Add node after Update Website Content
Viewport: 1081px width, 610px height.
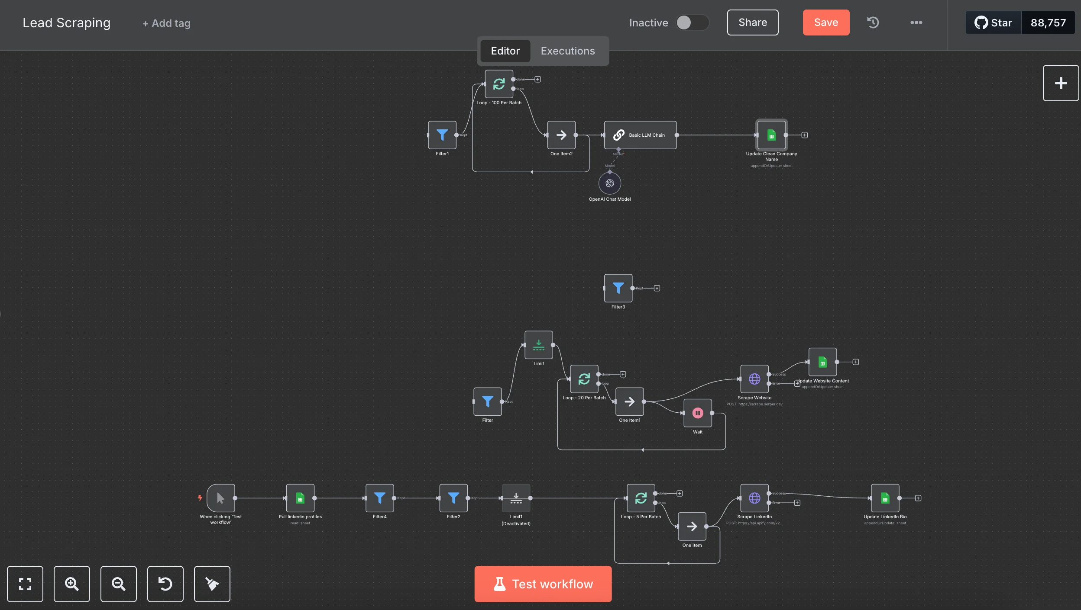(855, 362)
